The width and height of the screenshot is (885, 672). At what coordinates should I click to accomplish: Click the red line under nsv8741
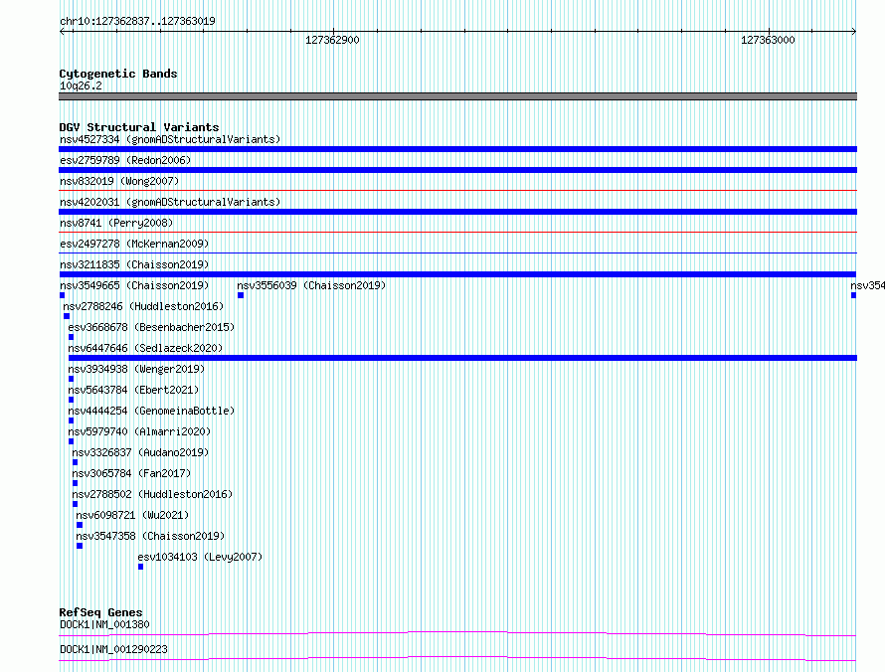point(457,232)
